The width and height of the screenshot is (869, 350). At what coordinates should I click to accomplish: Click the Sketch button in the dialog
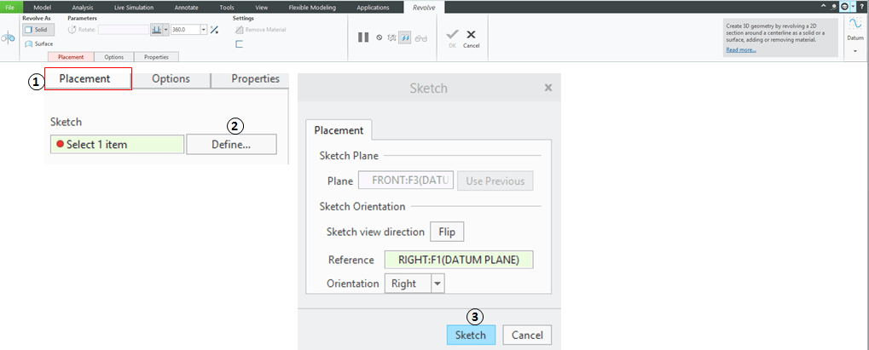[471, 335]
